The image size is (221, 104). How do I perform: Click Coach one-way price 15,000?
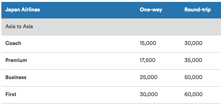[x=148, y=43]
